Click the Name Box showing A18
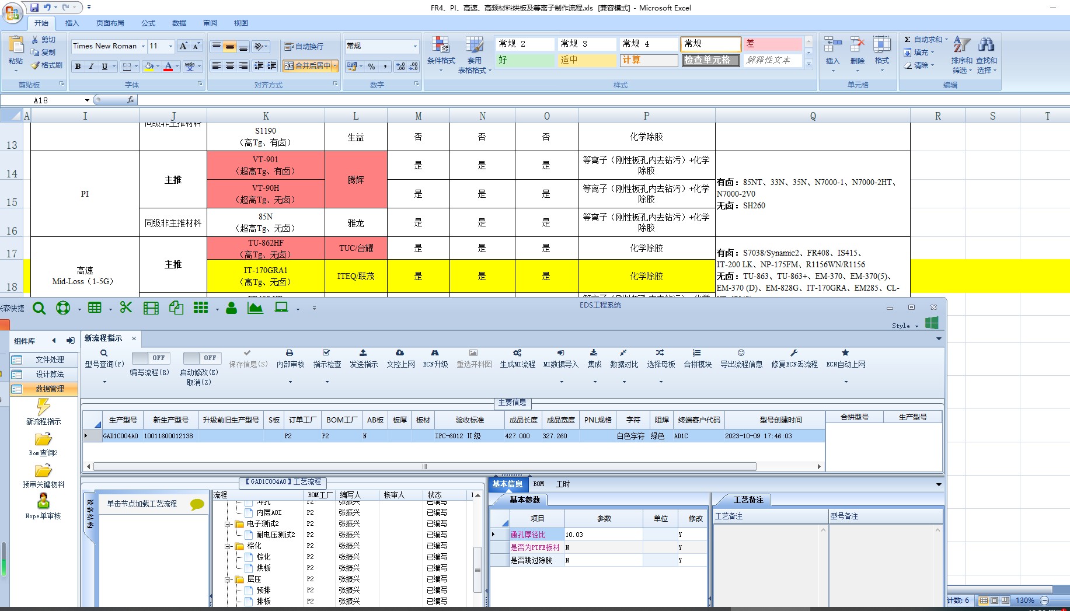Image resolution: width=1070 pixels, height=611 pixels. coord(41,100)
